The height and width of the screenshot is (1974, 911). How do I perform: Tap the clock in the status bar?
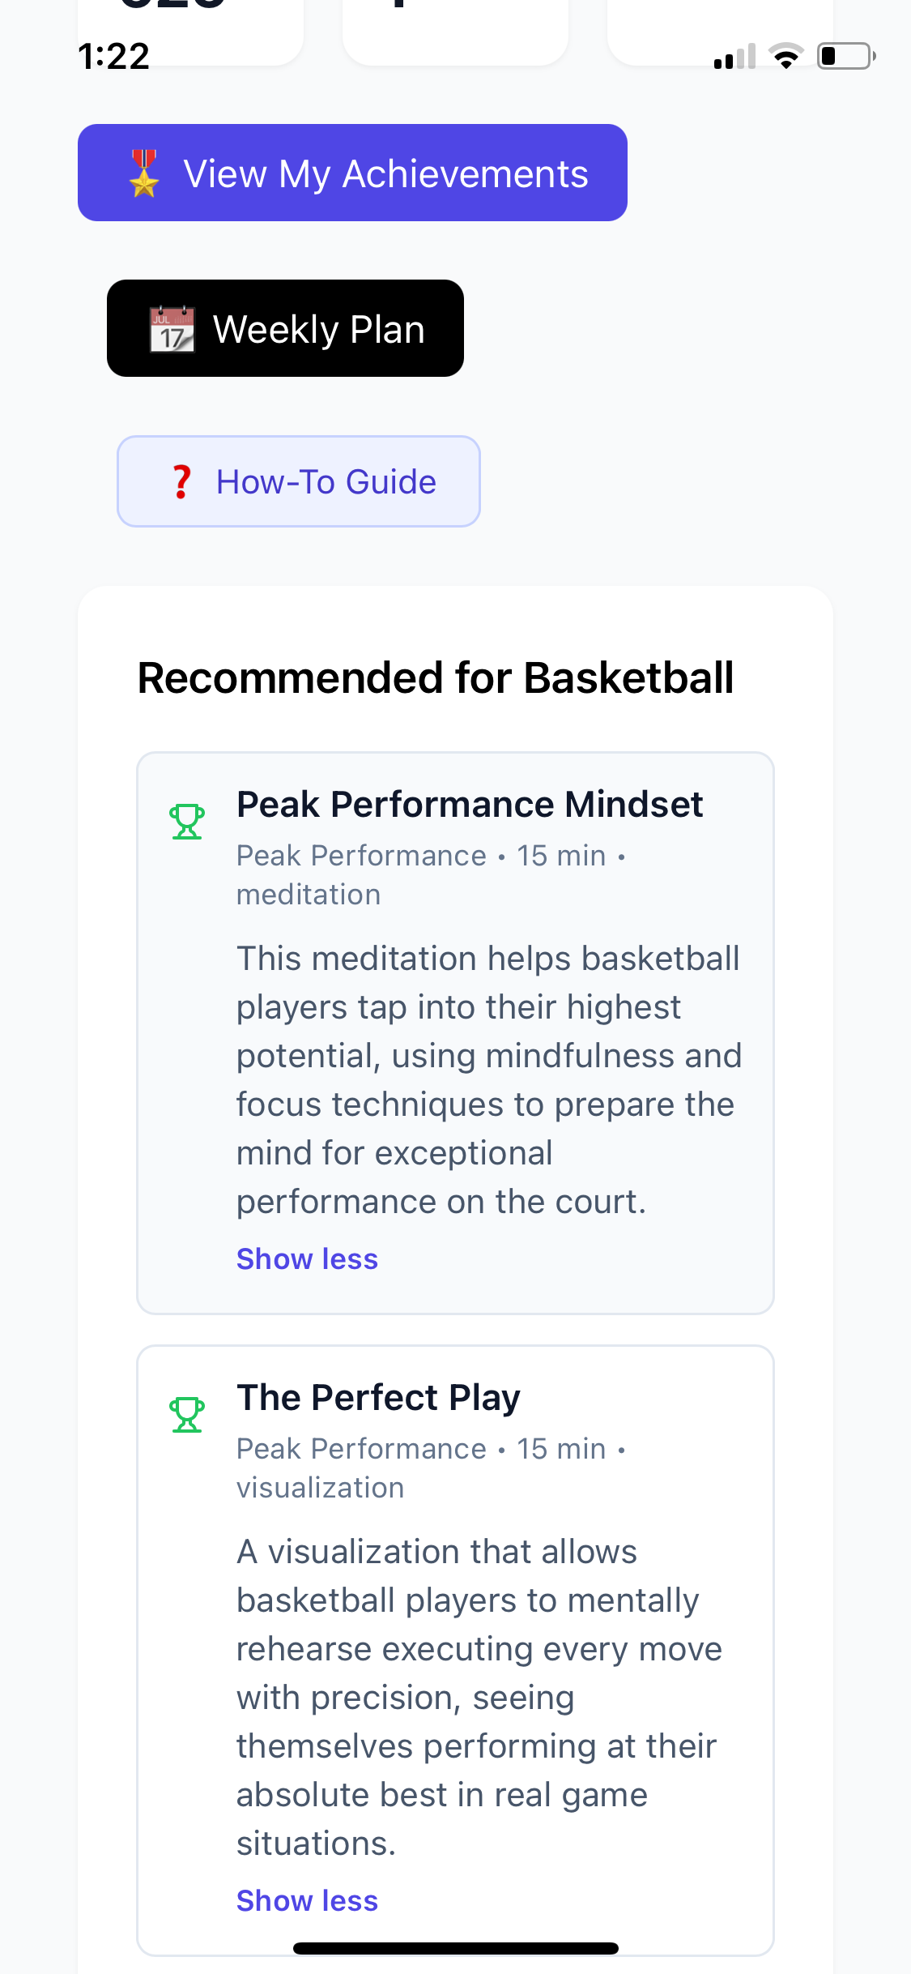tap(115, 55)
